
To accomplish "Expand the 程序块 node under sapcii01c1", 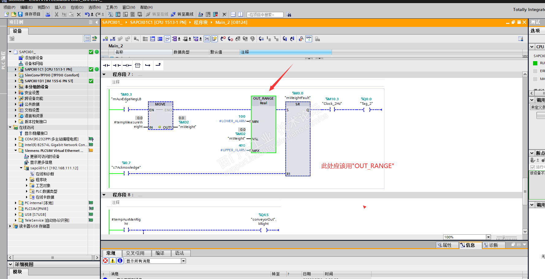I will coord(27,180).
